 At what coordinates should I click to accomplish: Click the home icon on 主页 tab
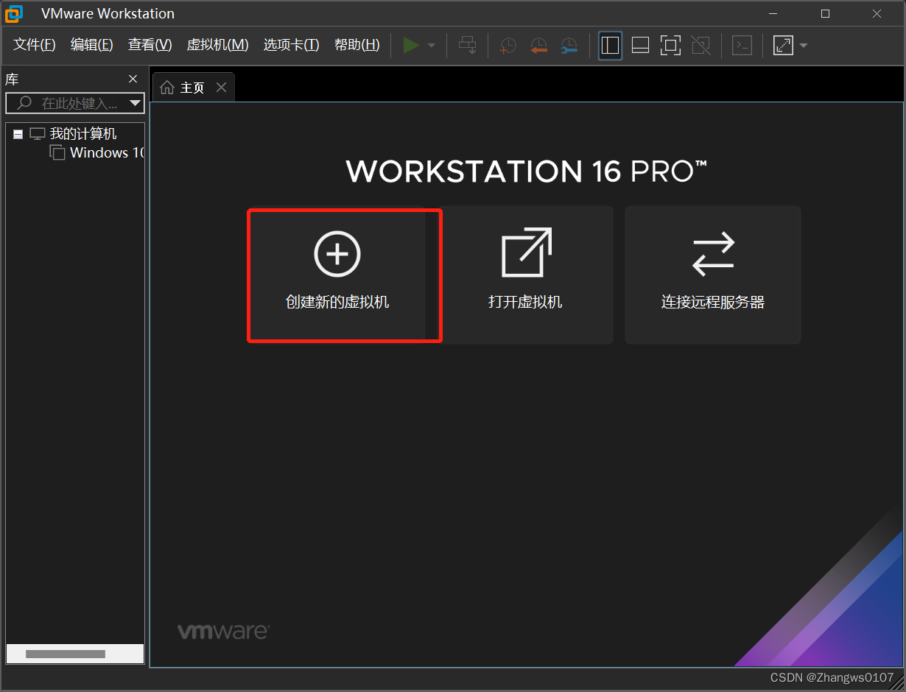click(x=167, y=88)
